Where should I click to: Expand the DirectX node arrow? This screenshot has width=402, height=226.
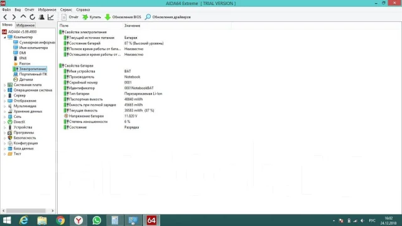tap(4, 122)
